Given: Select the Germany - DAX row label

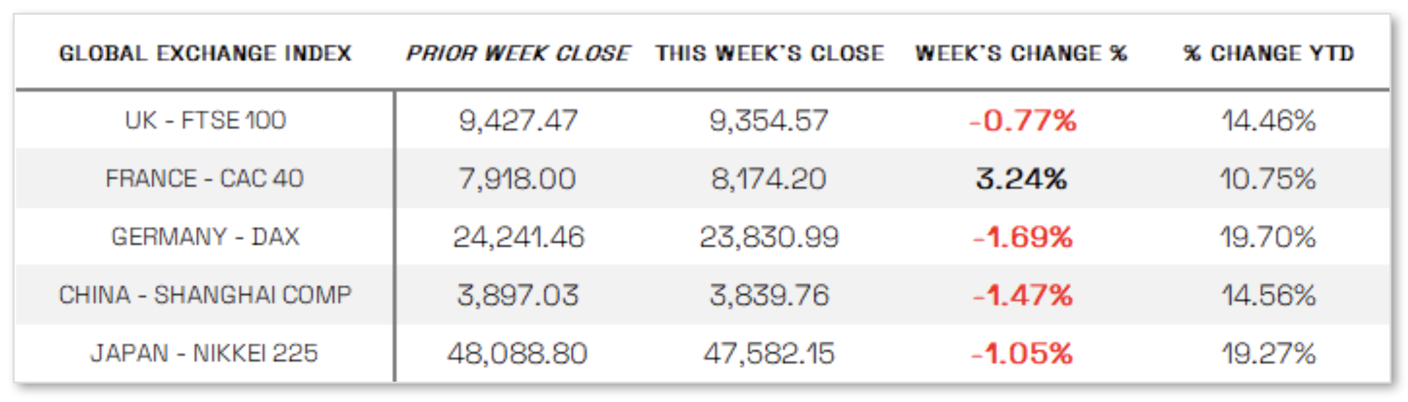Looking at the screenshot, I should click(x=205, y=237).
